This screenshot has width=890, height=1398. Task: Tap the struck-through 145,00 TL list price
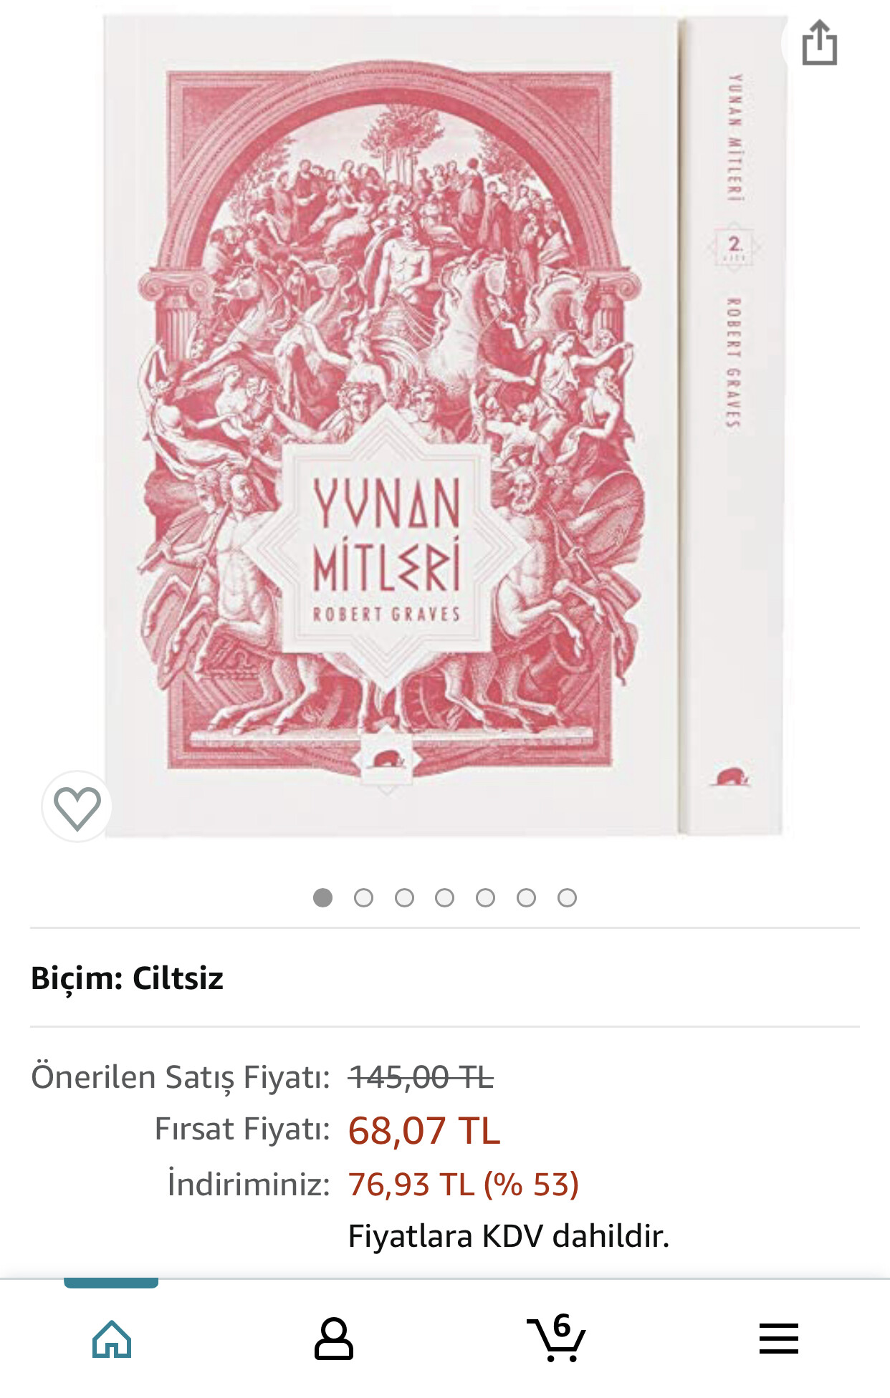421,1077
